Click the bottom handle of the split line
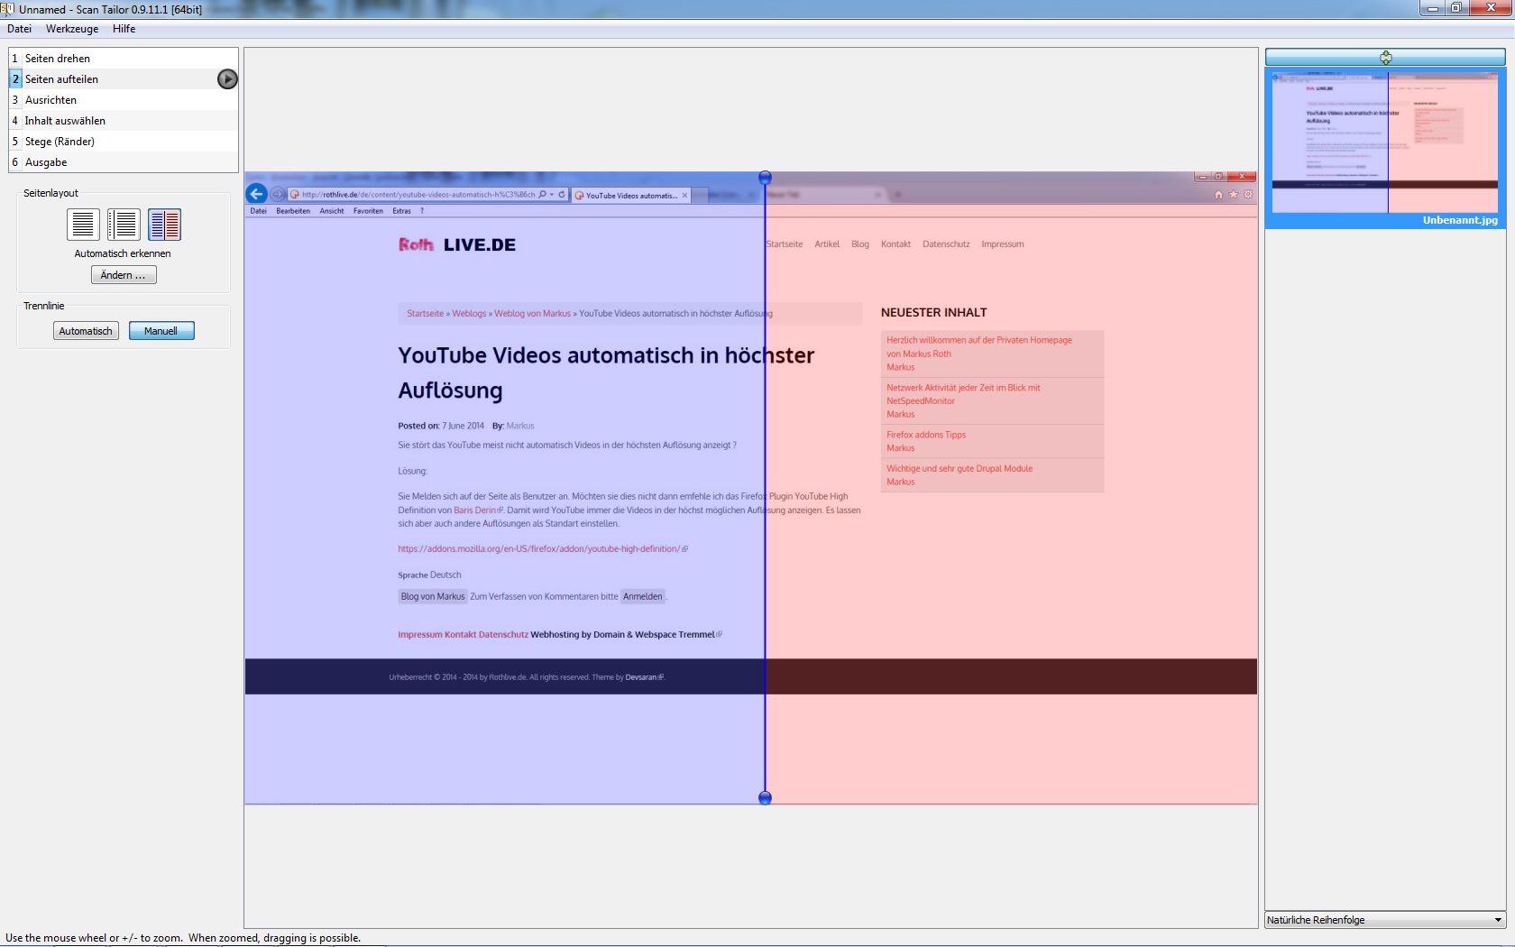Screen dimensions: 1515x947 tap(765, 798)
